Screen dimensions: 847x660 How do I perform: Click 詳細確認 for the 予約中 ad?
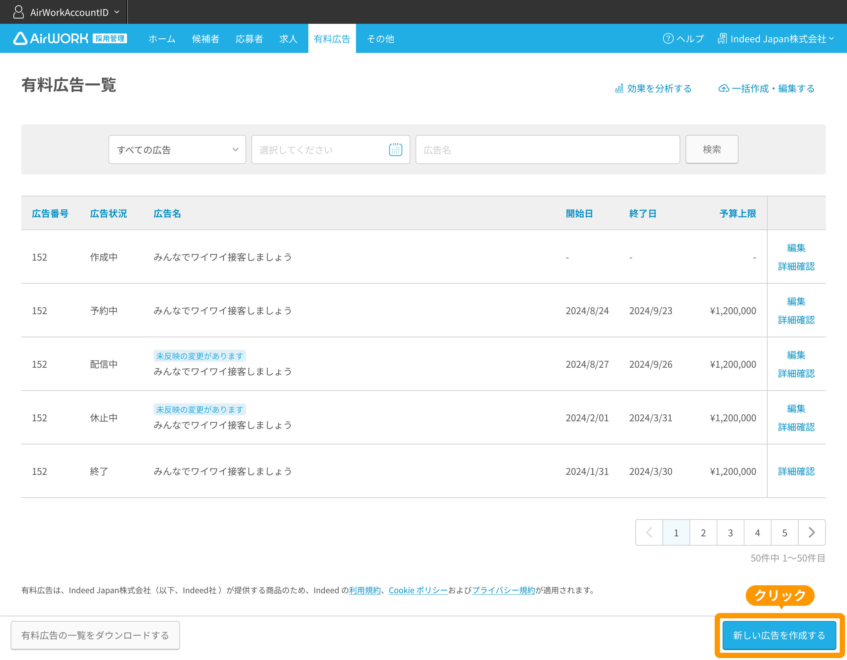[x=796, y=319]
